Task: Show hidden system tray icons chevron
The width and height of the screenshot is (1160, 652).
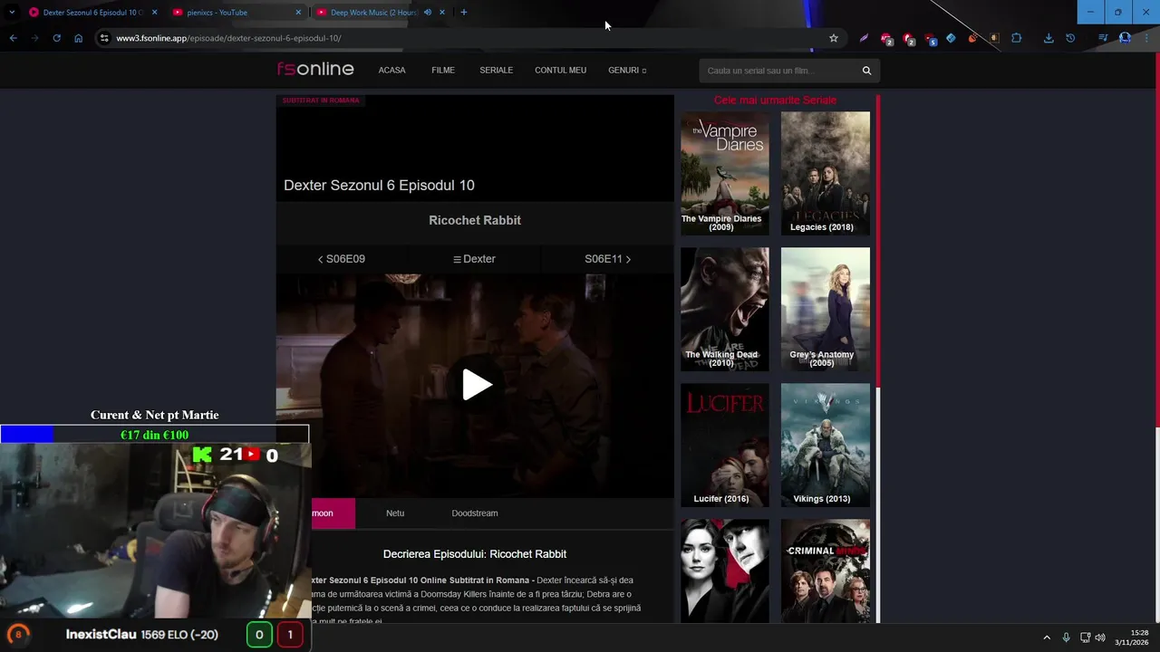Action: 1047,638
